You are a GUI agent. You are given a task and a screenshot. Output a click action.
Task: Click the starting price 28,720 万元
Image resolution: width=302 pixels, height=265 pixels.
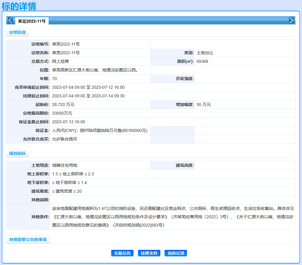point(63,105)
